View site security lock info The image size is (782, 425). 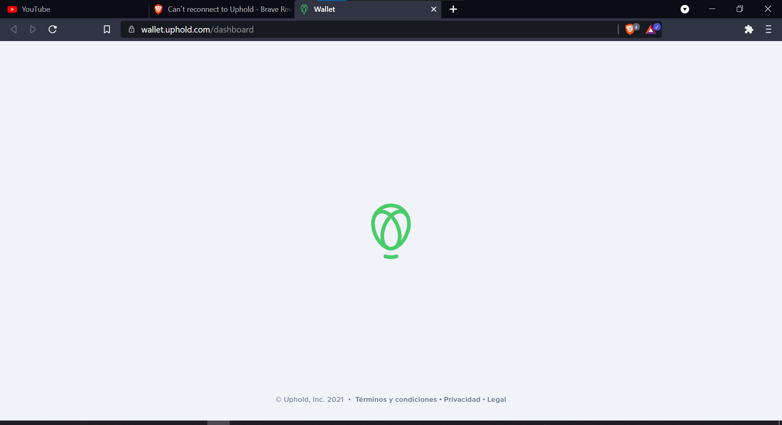[x=132, y=29]
